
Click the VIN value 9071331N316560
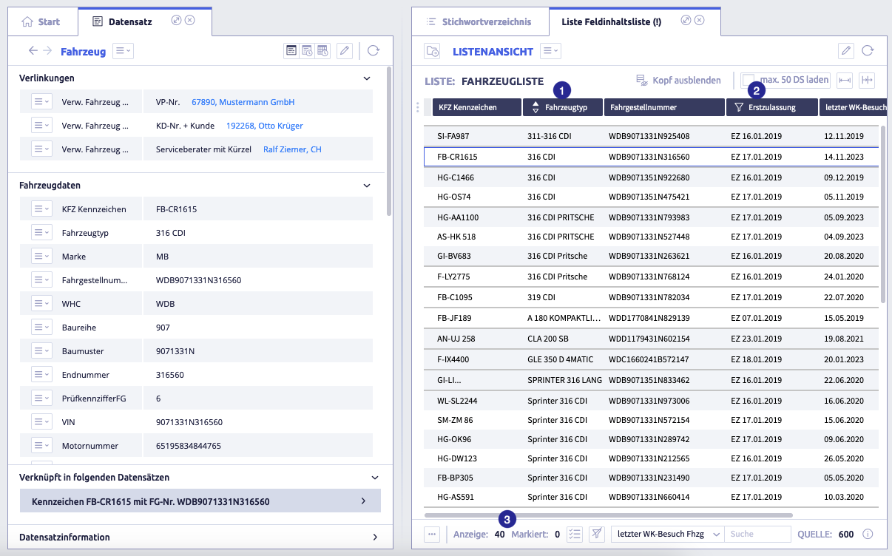(x=189, y=422)
